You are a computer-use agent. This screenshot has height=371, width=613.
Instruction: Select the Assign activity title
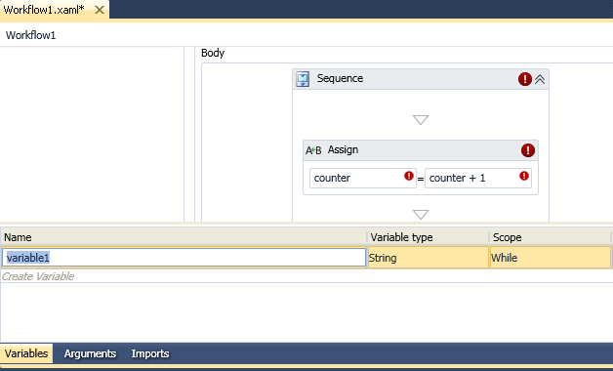[x=343, y=149]
